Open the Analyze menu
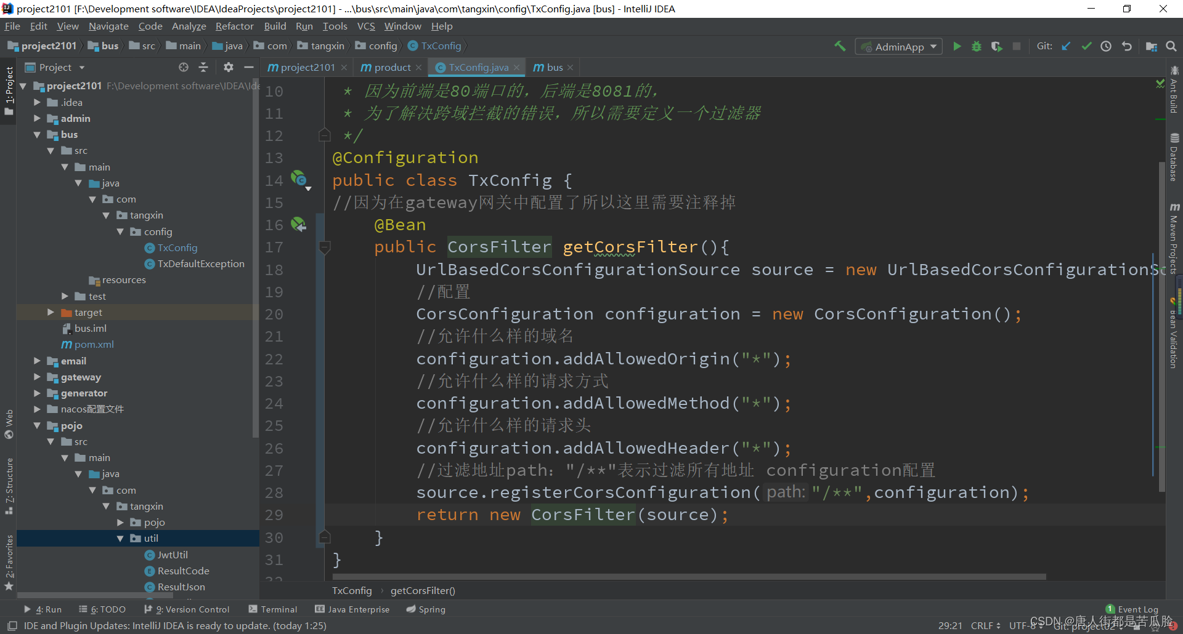 pos(189,26)
